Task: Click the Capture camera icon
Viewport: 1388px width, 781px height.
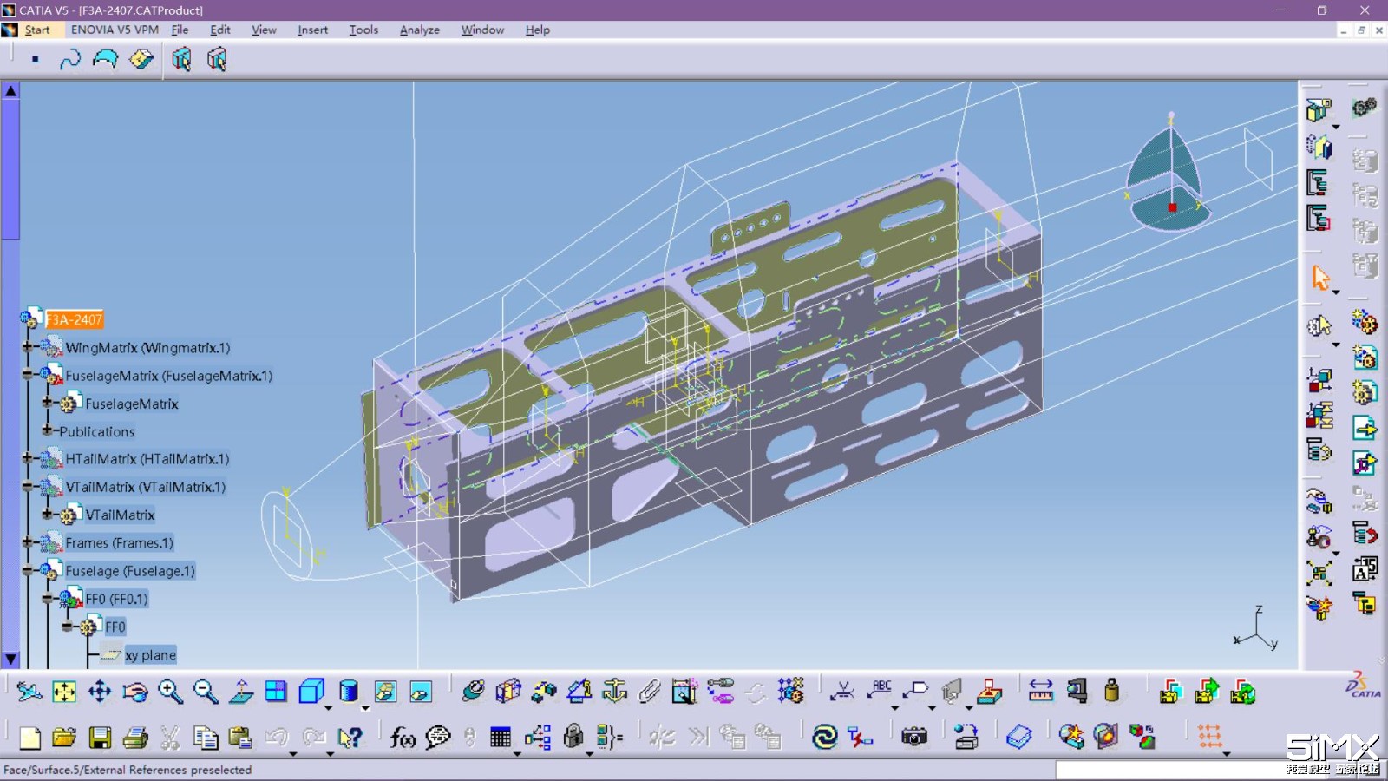Action: pyautogui.click(x=914, y=738)
